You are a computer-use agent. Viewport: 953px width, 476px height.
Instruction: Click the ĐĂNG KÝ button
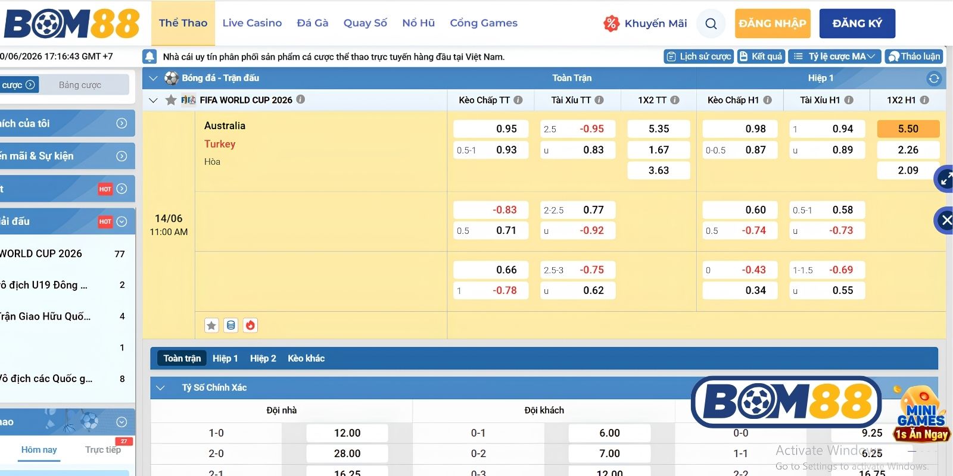[x=857, y=24]
